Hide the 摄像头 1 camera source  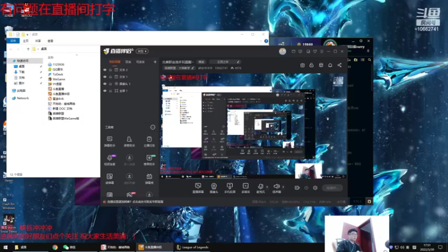point(105,83)
